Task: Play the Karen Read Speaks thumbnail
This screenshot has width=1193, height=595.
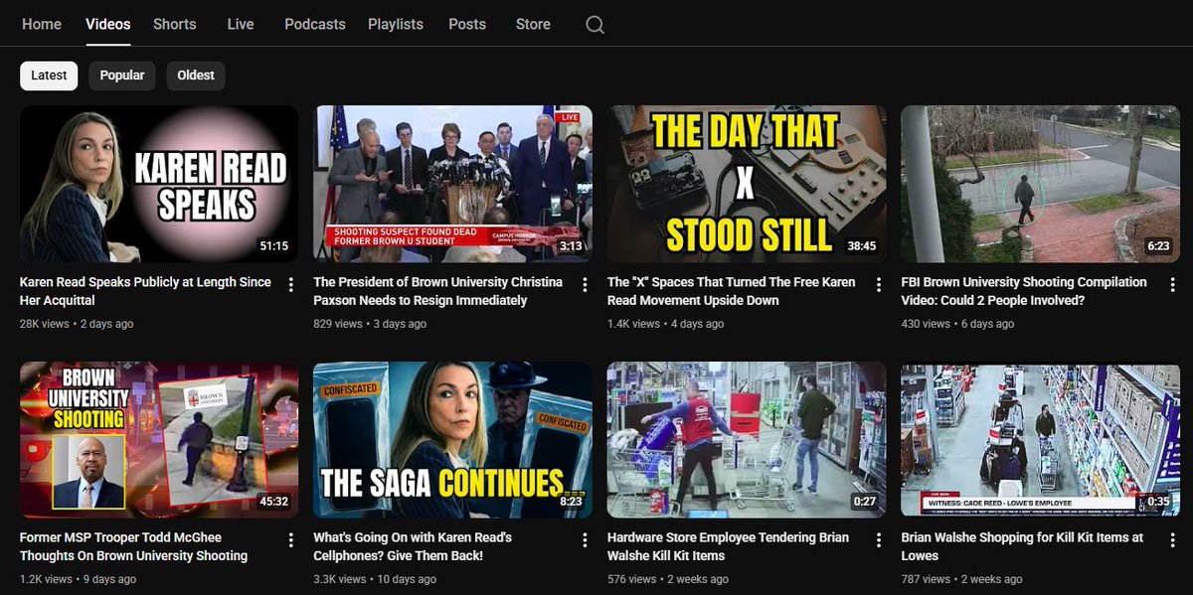Action: coord(159,184)
